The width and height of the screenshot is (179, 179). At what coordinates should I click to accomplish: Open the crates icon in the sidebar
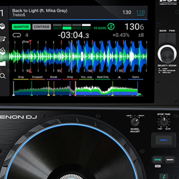[3, 51]
